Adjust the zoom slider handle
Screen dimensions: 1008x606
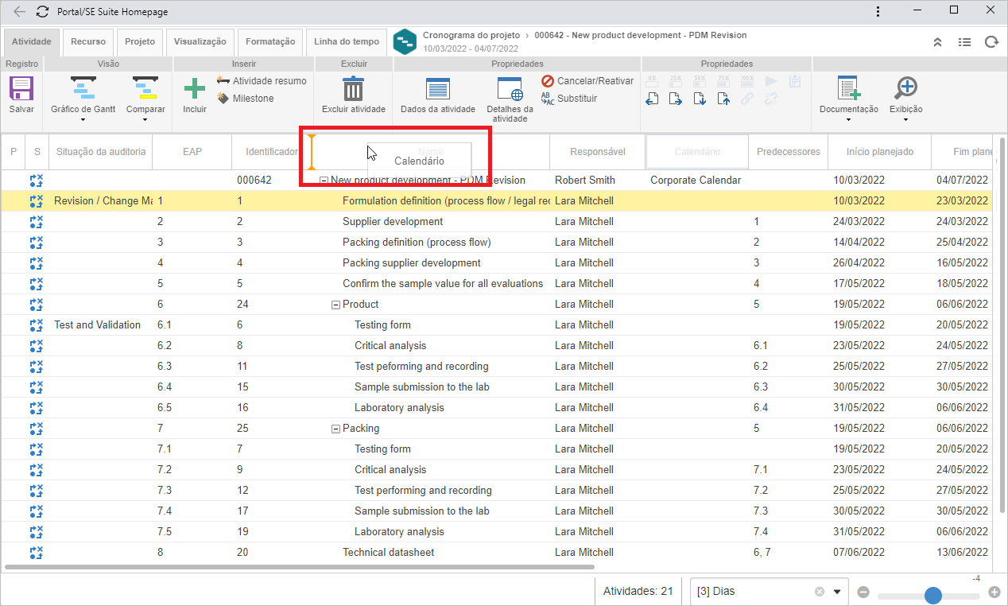pos(933,595)
